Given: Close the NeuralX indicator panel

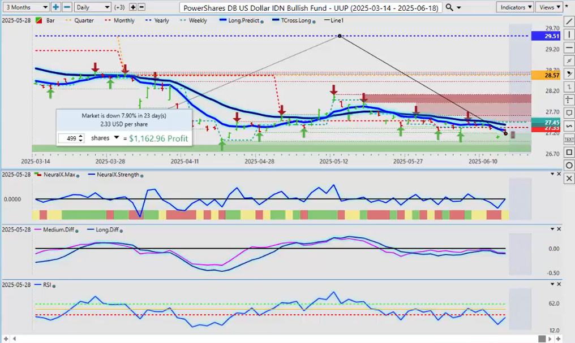Looking at the screenshot, I should (559, 174).
